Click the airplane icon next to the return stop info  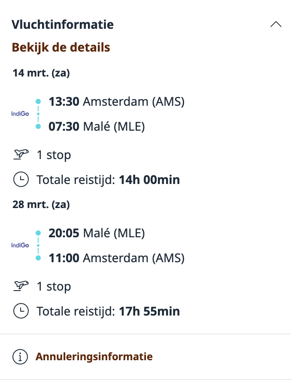[x=21, y=286]
